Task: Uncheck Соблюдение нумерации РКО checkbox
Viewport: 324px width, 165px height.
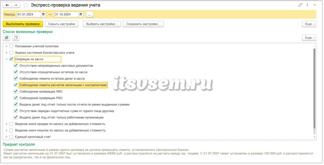Action: (16, 98)
